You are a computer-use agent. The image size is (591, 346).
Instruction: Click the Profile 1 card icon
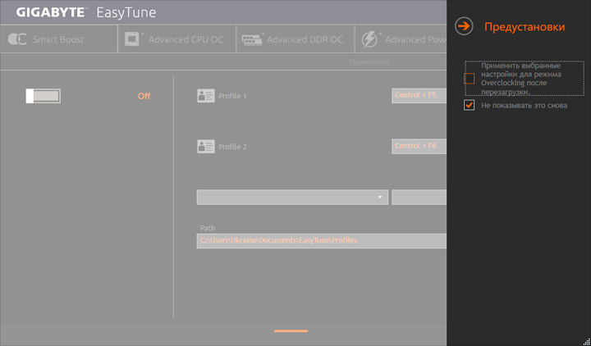point(206,96)
